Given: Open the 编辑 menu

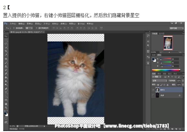Looking at the screenshot, I should (x=21, y=24).
